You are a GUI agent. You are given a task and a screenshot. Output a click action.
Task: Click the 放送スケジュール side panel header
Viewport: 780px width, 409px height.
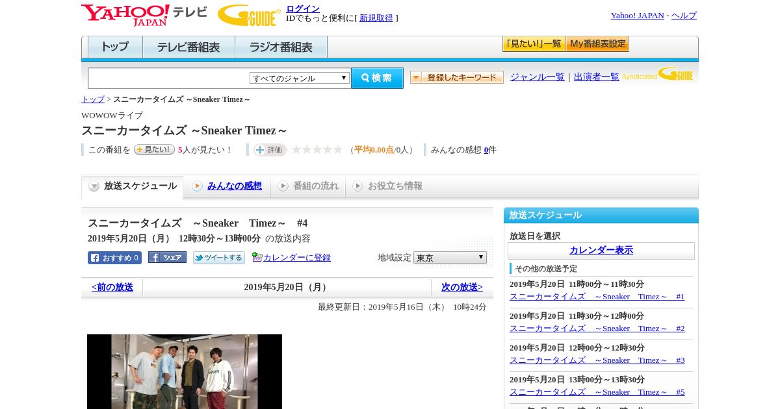point(601,216)
